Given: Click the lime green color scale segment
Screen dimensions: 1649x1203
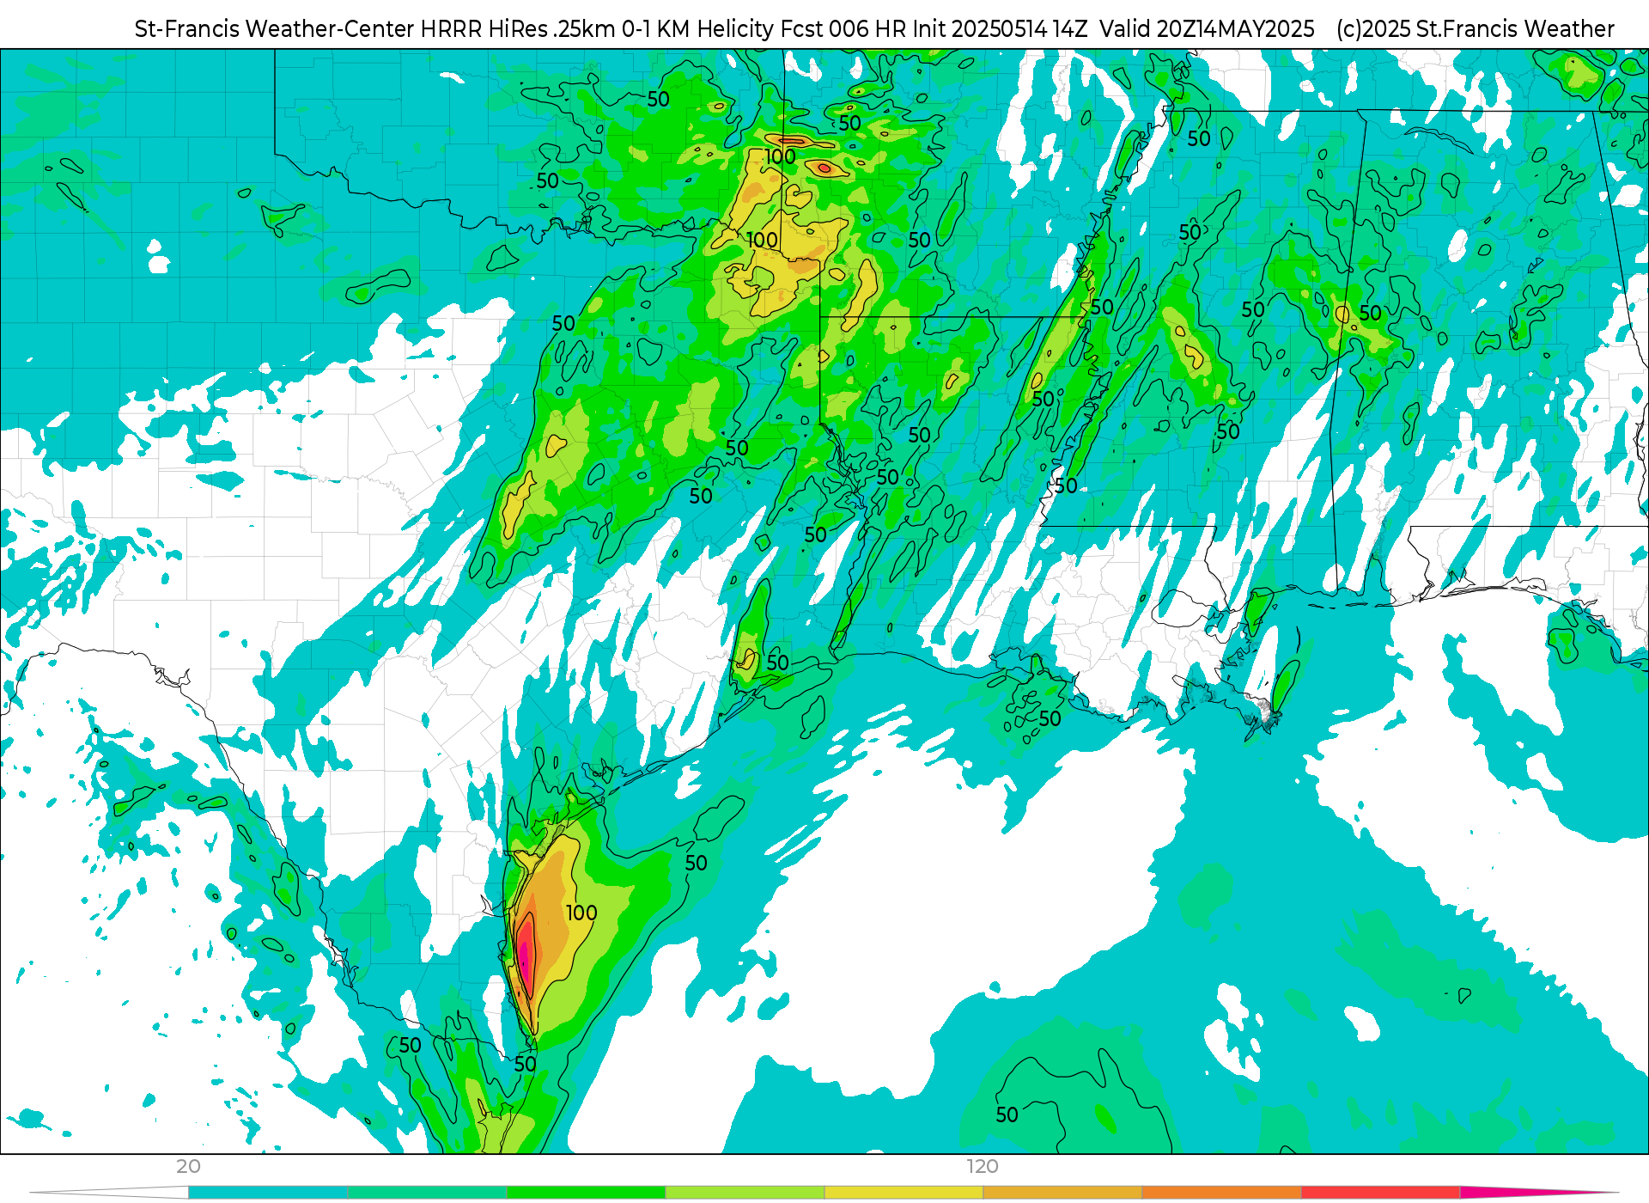Looking at the screenshot, I should 745,1193.
